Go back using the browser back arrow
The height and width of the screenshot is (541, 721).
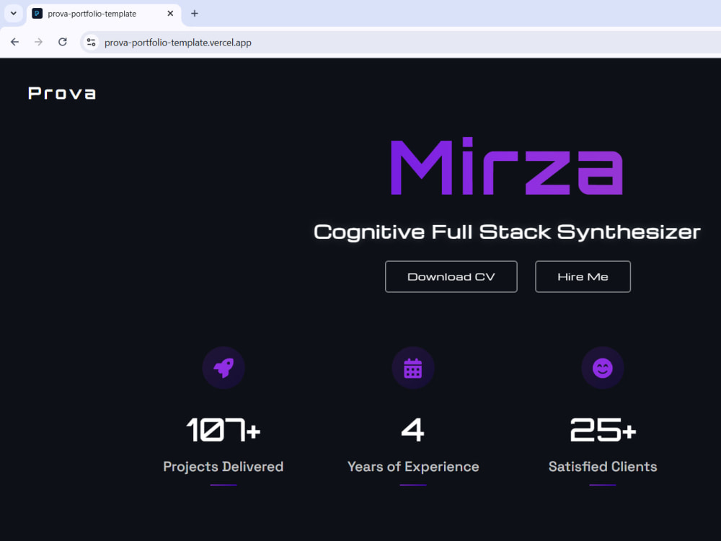pos(14,43)
